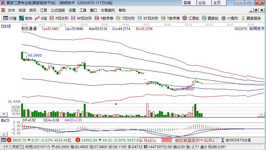Image resolution: width=266 pixels, height=150 pixels.
Task: Click the 002970 锐明技术 stock name
Action: click(x=250, y=29)
